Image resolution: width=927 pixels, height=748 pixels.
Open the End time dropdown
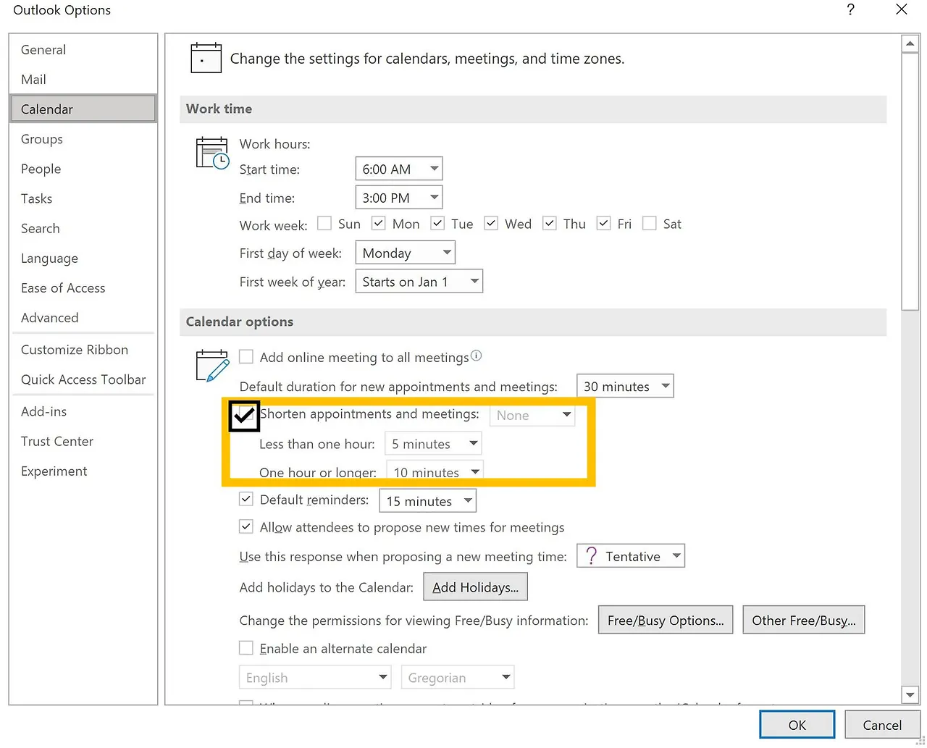tap(399, 198)
